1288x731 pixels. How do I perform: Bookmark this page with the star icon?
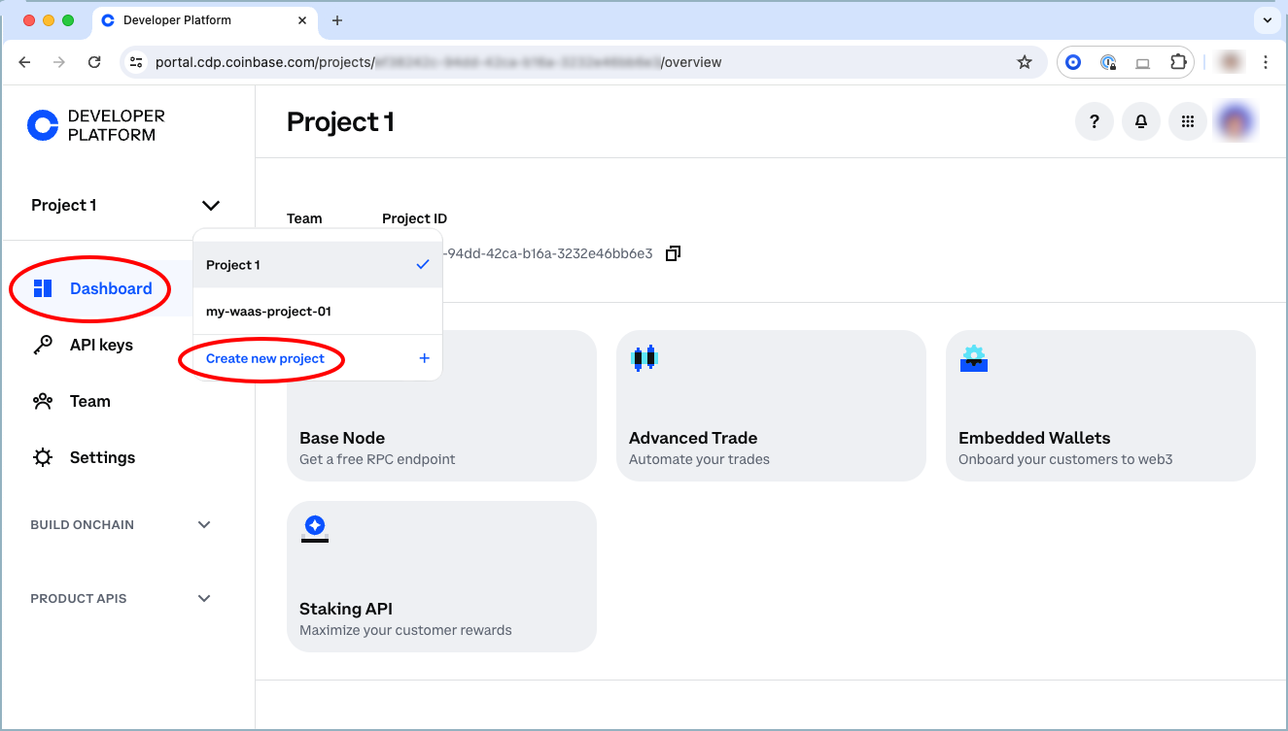[1025, 62]
